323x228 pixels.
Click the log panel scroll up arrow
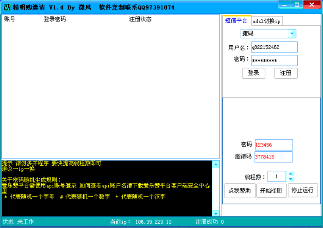click(216, 164)
